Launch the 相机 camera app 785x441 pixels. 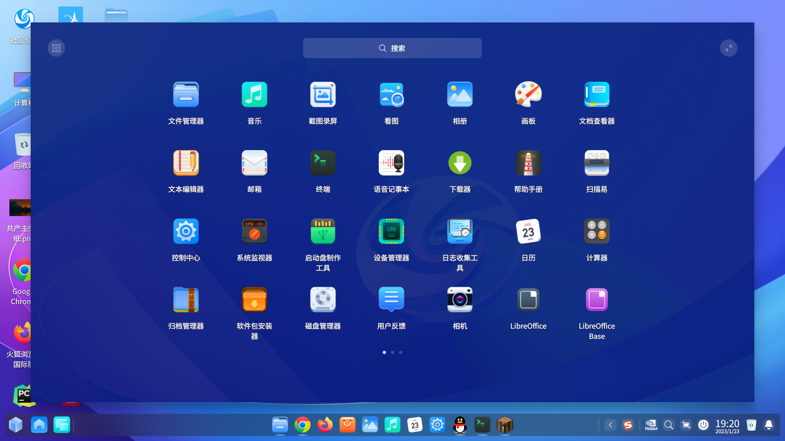pyautogui.click(x=460, y=299)
